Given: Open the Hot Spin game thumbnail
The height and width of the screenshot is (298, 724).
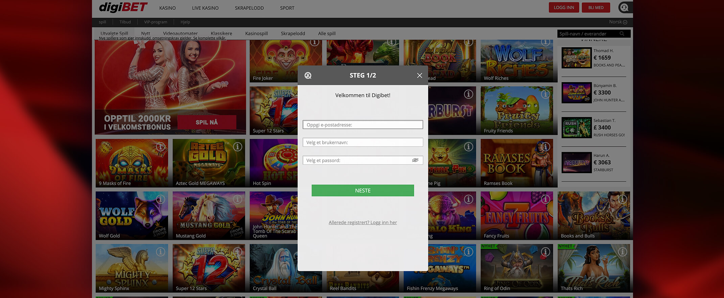Looking at the screenshot, I should (274, 163).
